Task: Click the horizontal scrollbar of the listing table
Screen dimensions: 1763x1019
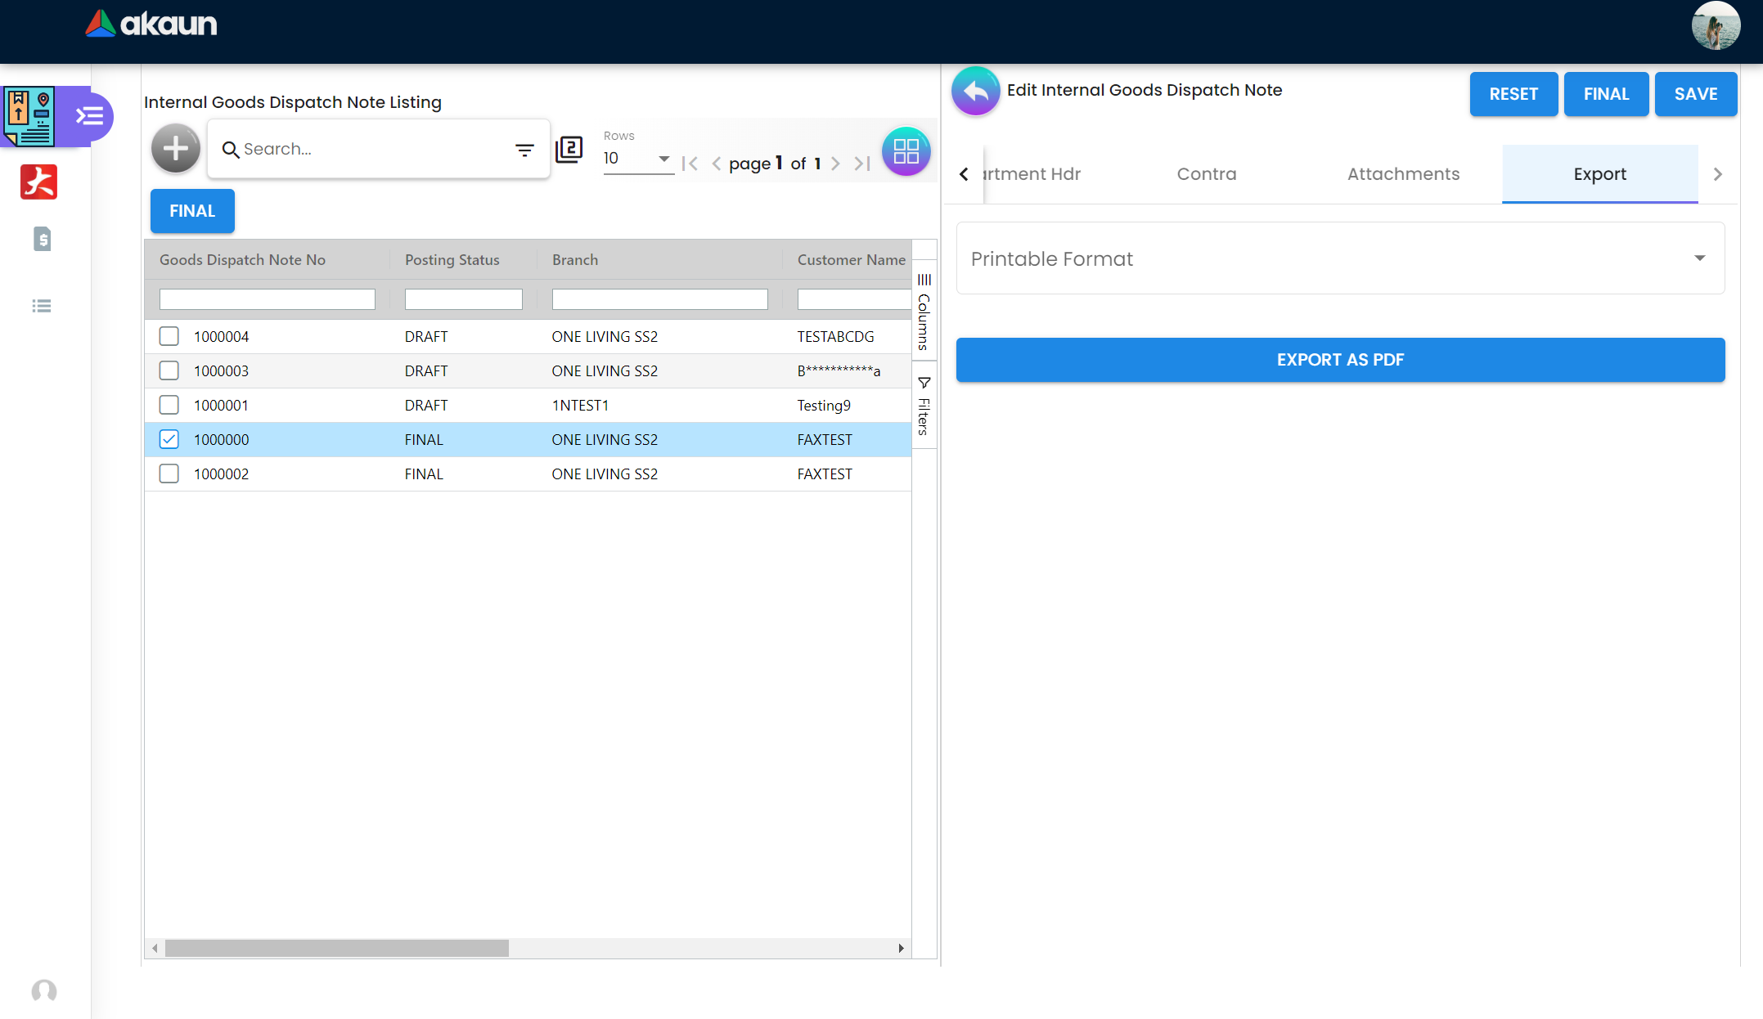Action: coord(337,948)
